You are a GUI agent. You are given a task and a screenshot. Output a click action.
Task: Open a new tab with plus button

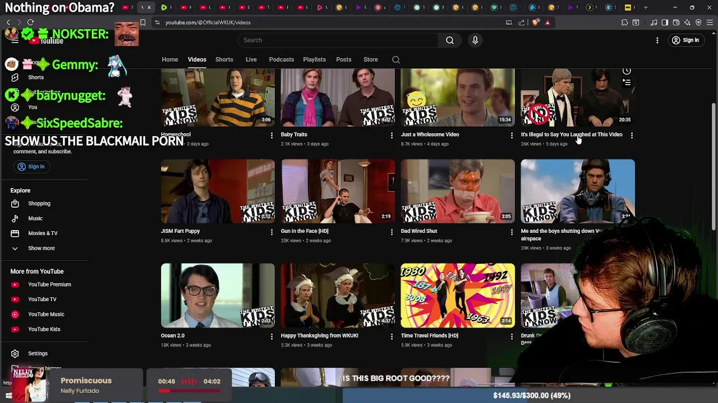pos(646,8)
